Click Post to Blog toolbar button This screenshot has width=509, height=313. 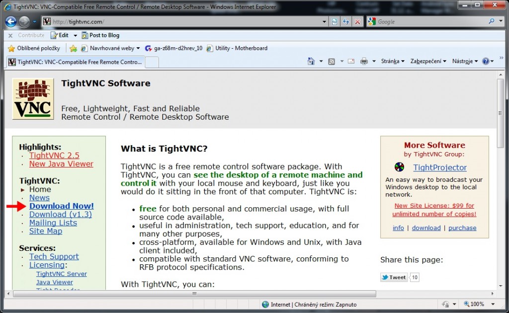point(100,35)
